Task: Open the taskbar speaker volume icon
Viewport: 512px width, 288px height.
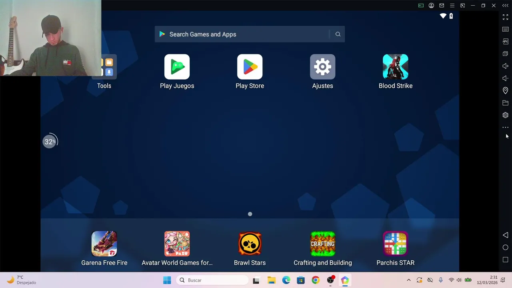Action: pos(459,280)
